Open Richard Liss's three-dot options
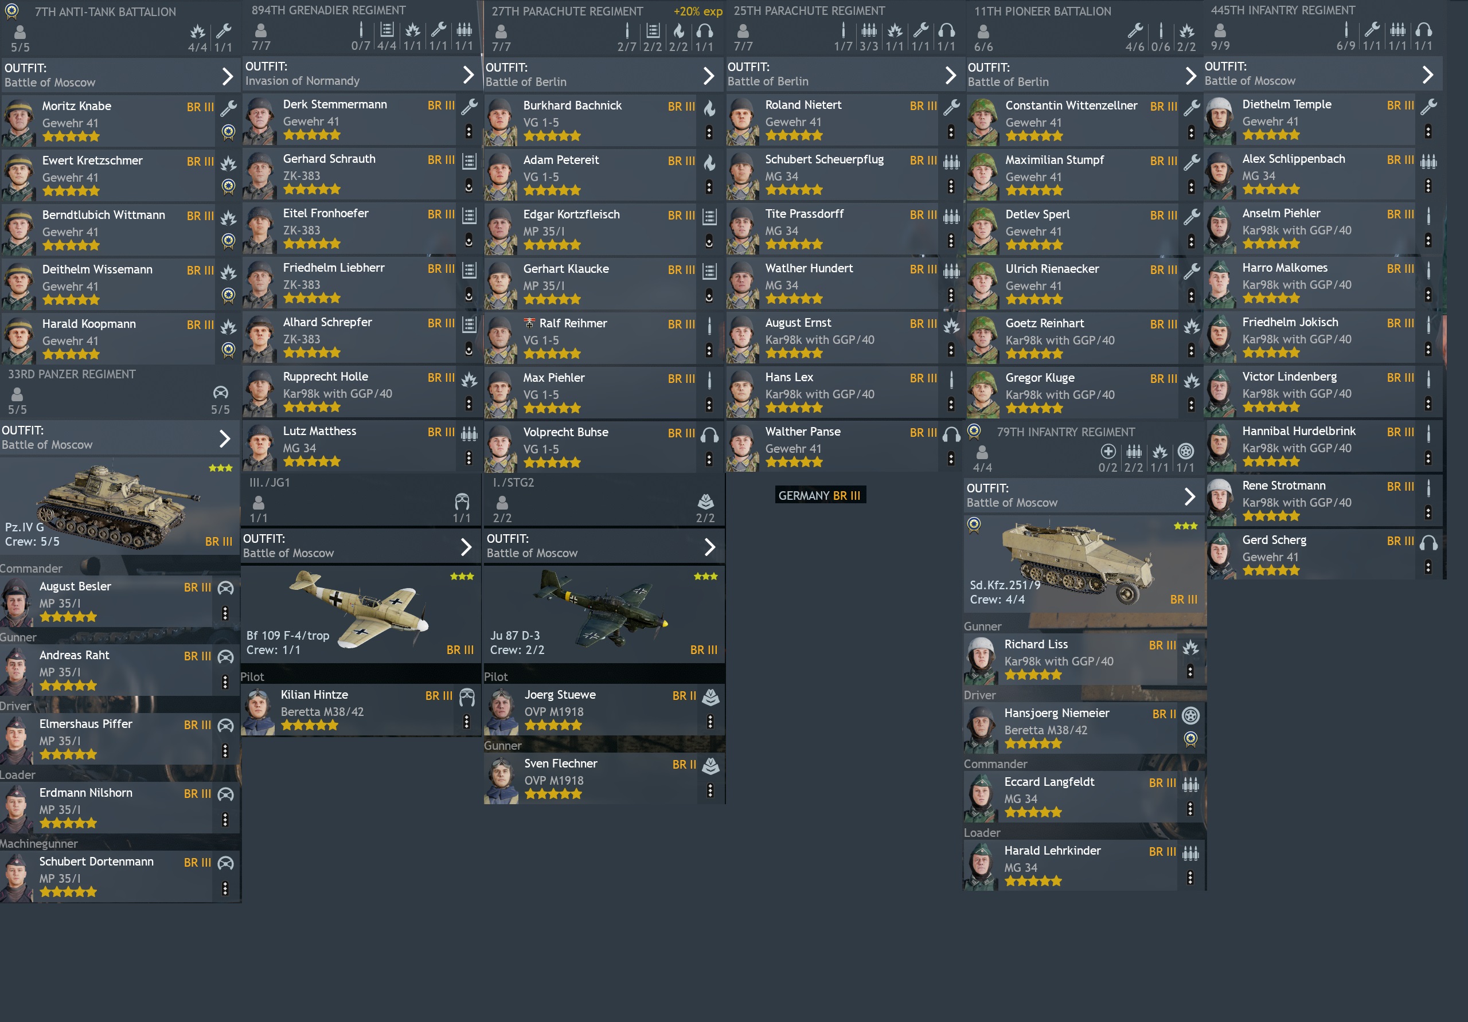1468x1022 pixels. [x=1190, y=671]
